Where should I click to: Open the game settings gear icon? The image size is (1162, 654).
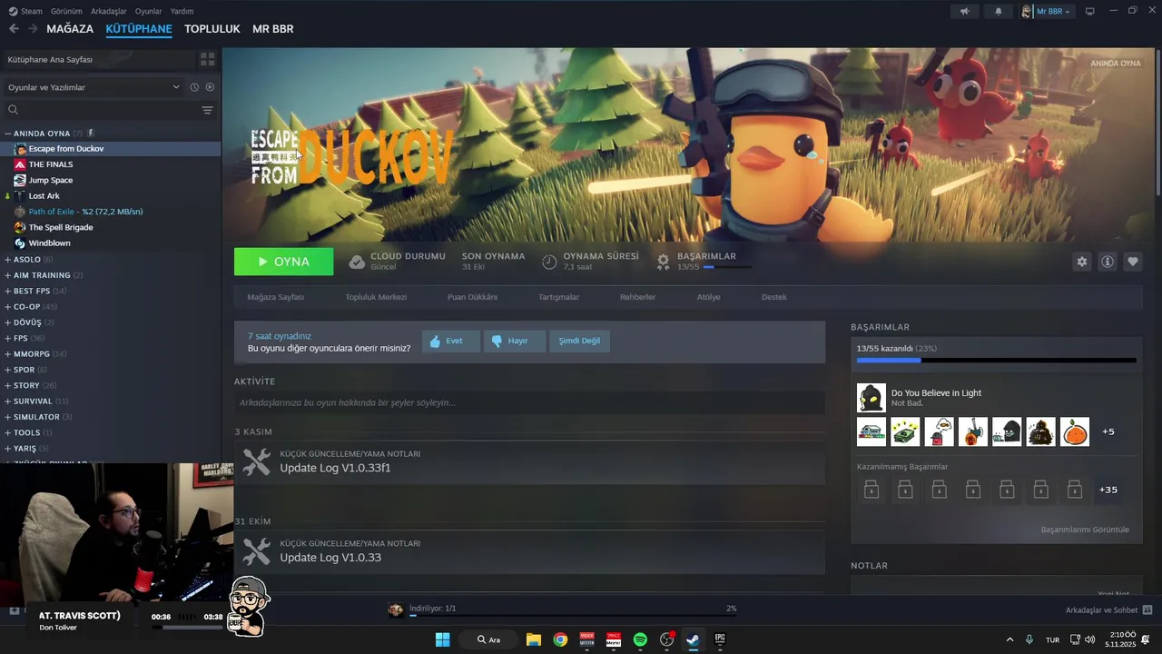pos(1081,262)
